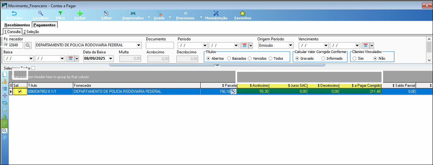Switch to the Pagamentos tab
Image resolution: width=433 pixels, height=165 pixels.
45,25
